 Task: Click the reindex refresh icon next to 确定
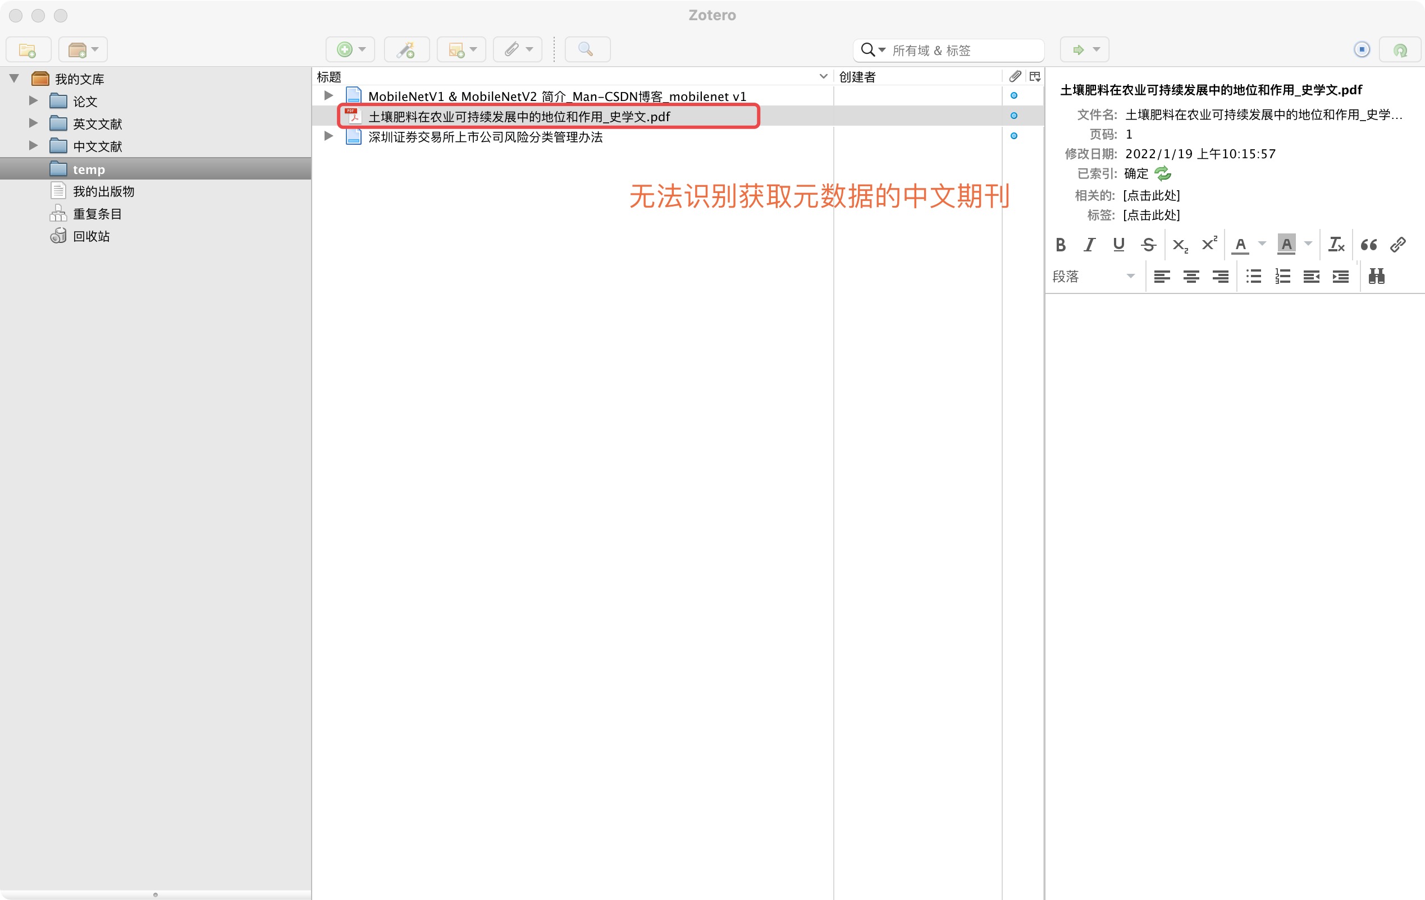[x=1163, y=173]
